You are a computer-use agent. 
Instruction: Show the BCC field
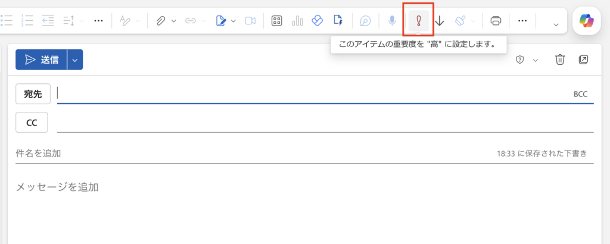pos(580,94)
